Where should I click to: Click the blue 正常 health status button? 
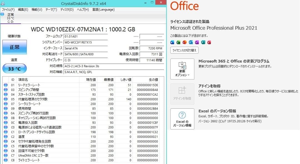[x=14, y=47]
